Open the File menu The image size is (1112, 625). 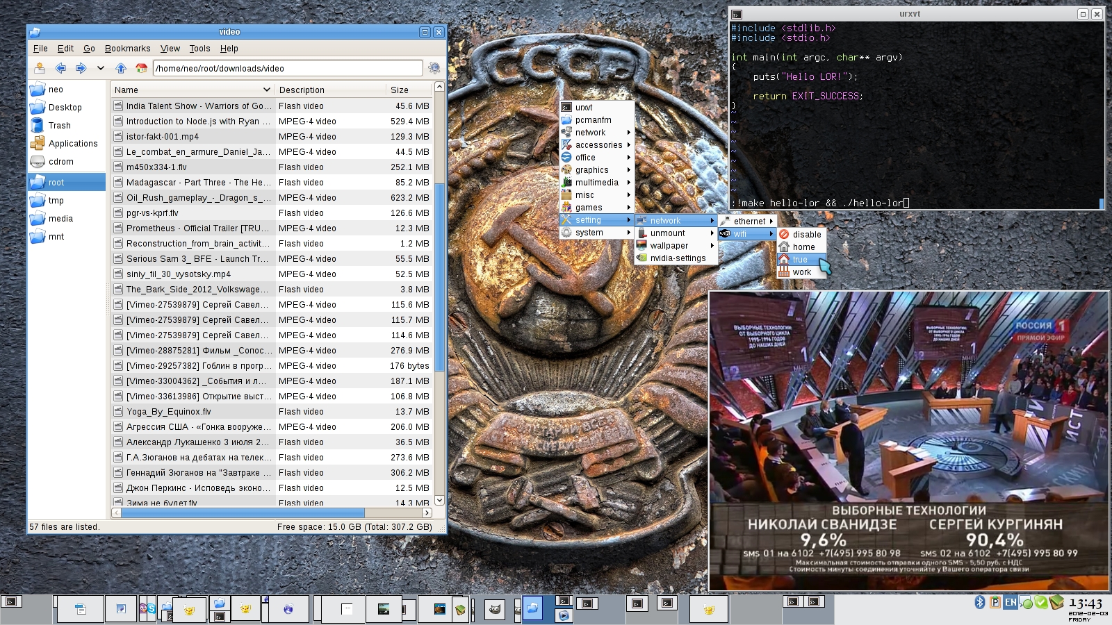(x=40, y=49)
